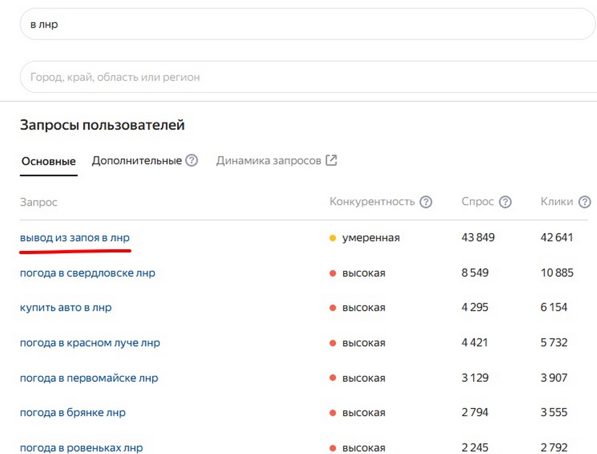Screen dimensions: 597x454
Task: Switch to the Основные tab
Action: pyautogui.click(x=48, y=161)
